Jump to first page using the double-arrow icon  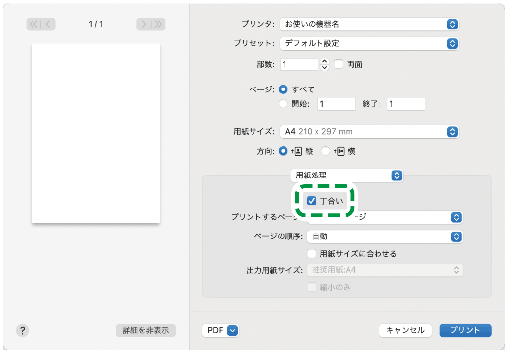[x=34, y=24]
